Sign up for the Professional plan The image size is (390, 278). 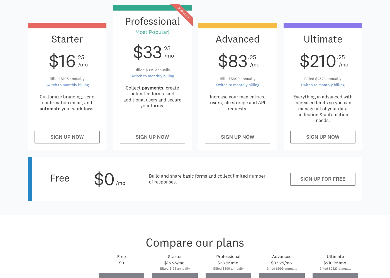pyautogui.click(x=152, y=137)
